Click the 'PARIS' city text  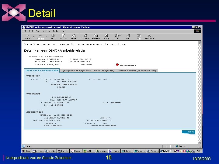pyautogui.click(x=62, y=87)
